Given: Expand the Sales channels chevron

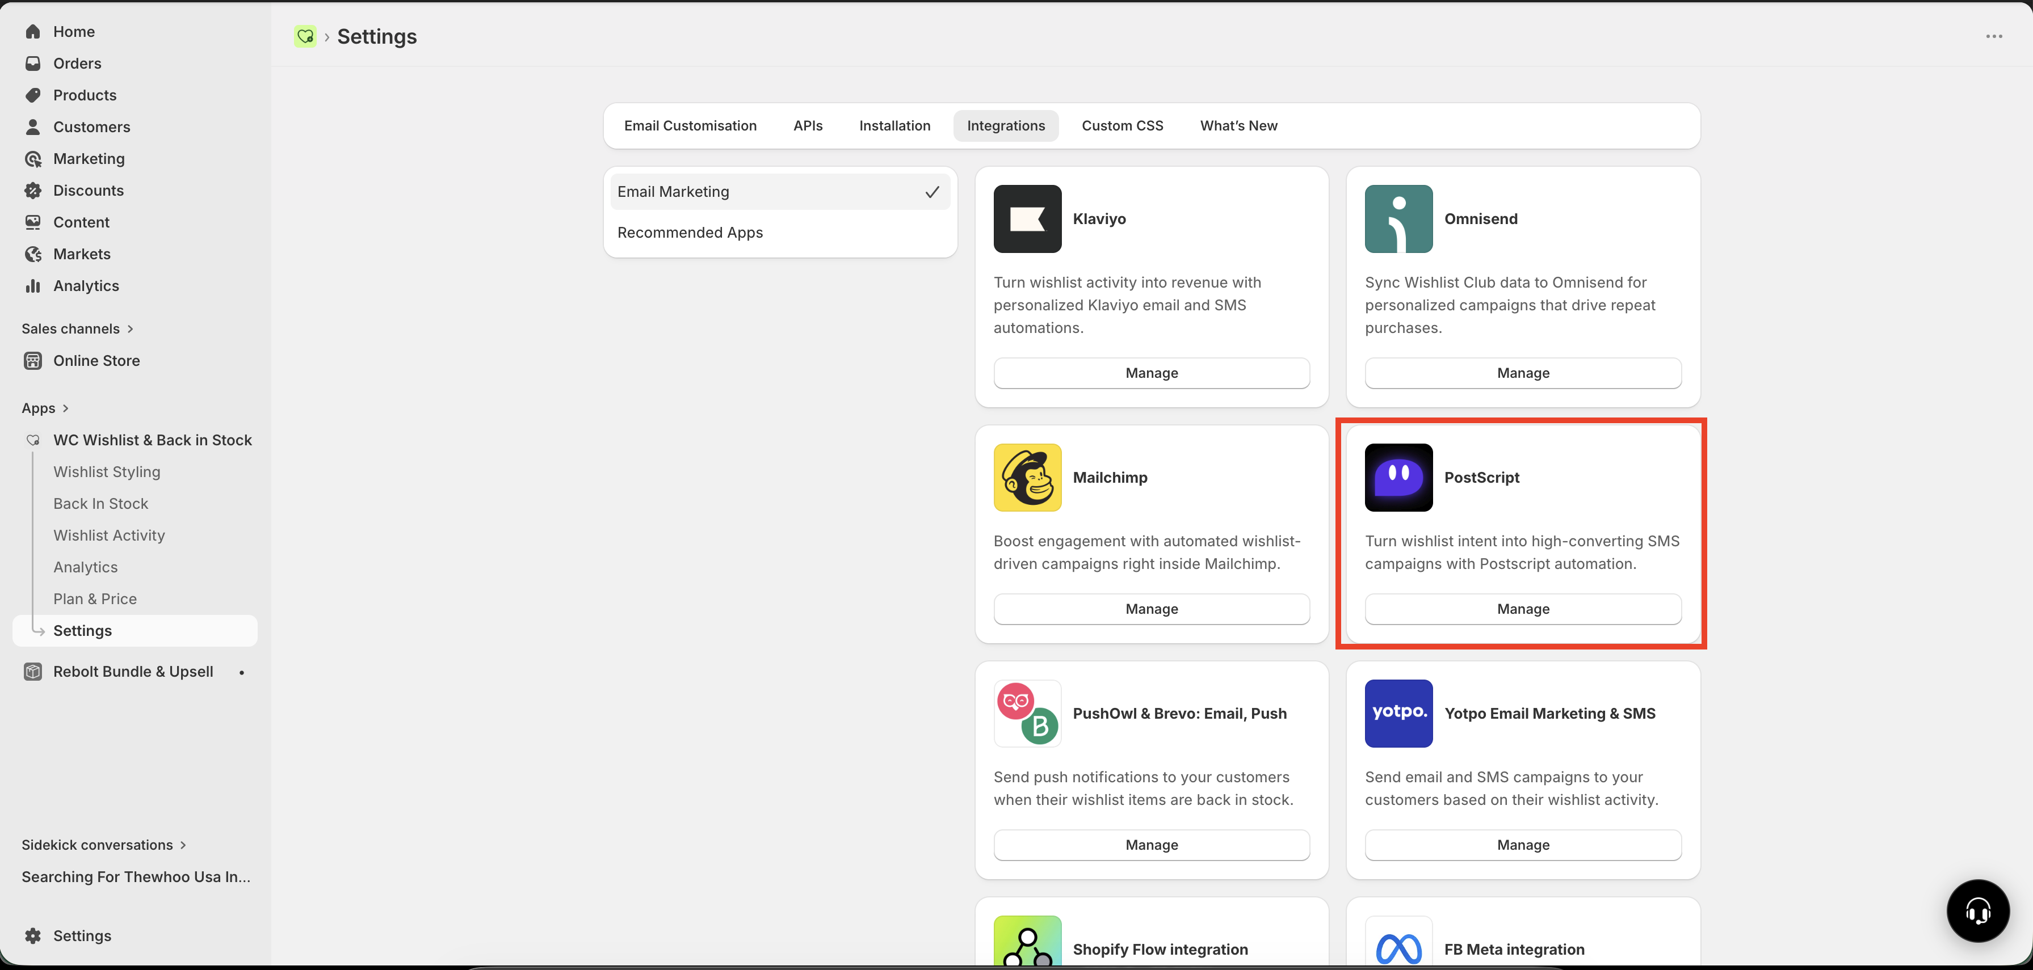Looking at the screenshot, I should (x=130, y=329).
